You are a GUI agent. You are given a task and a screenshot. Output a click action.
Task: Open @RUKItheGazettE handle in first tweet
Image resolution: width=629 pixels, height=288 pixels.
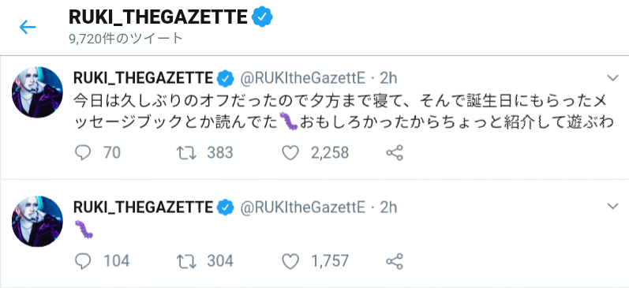(303, 78)
